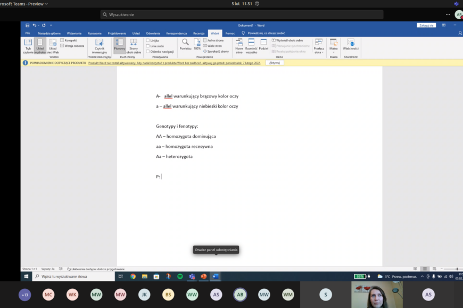Click the Redo icon in Word's title bar
The height and width of the screenshot is (308, 463).
pos(44,26)
